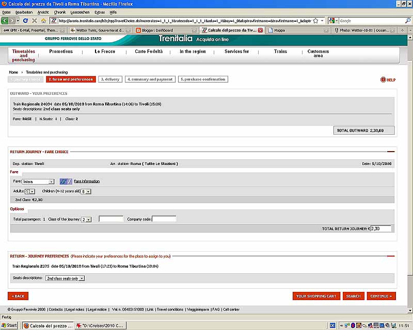This screenshot has width=413, height=330.
Task: Click YOUR SHOPPING CART button
Action: point(316,296)
